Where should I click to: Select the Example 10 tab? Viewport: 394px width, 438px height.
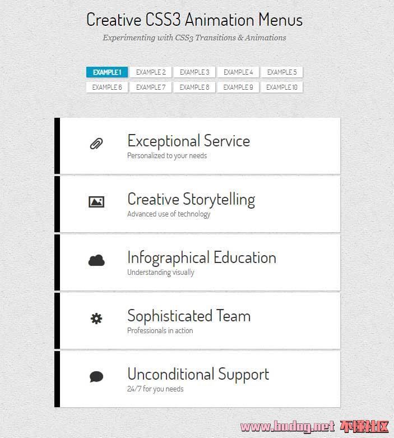pyautogui.click(x=282, y=87)
